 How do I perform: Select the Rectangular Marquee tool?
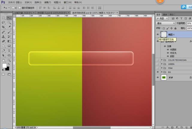[x=3, y=18]
